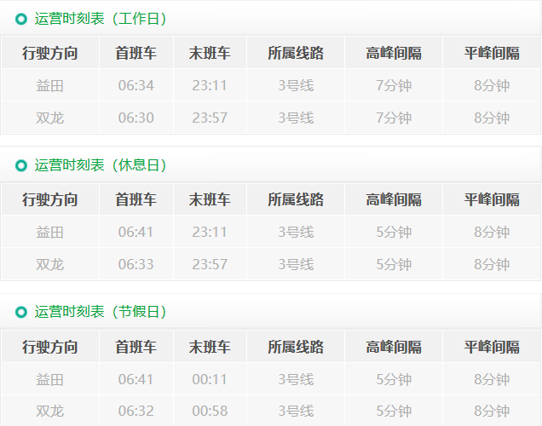Viewport: 542px width, 426px height.
Task: Select the 运营时刻表（休息日）section title
Action: pos(101,165)
